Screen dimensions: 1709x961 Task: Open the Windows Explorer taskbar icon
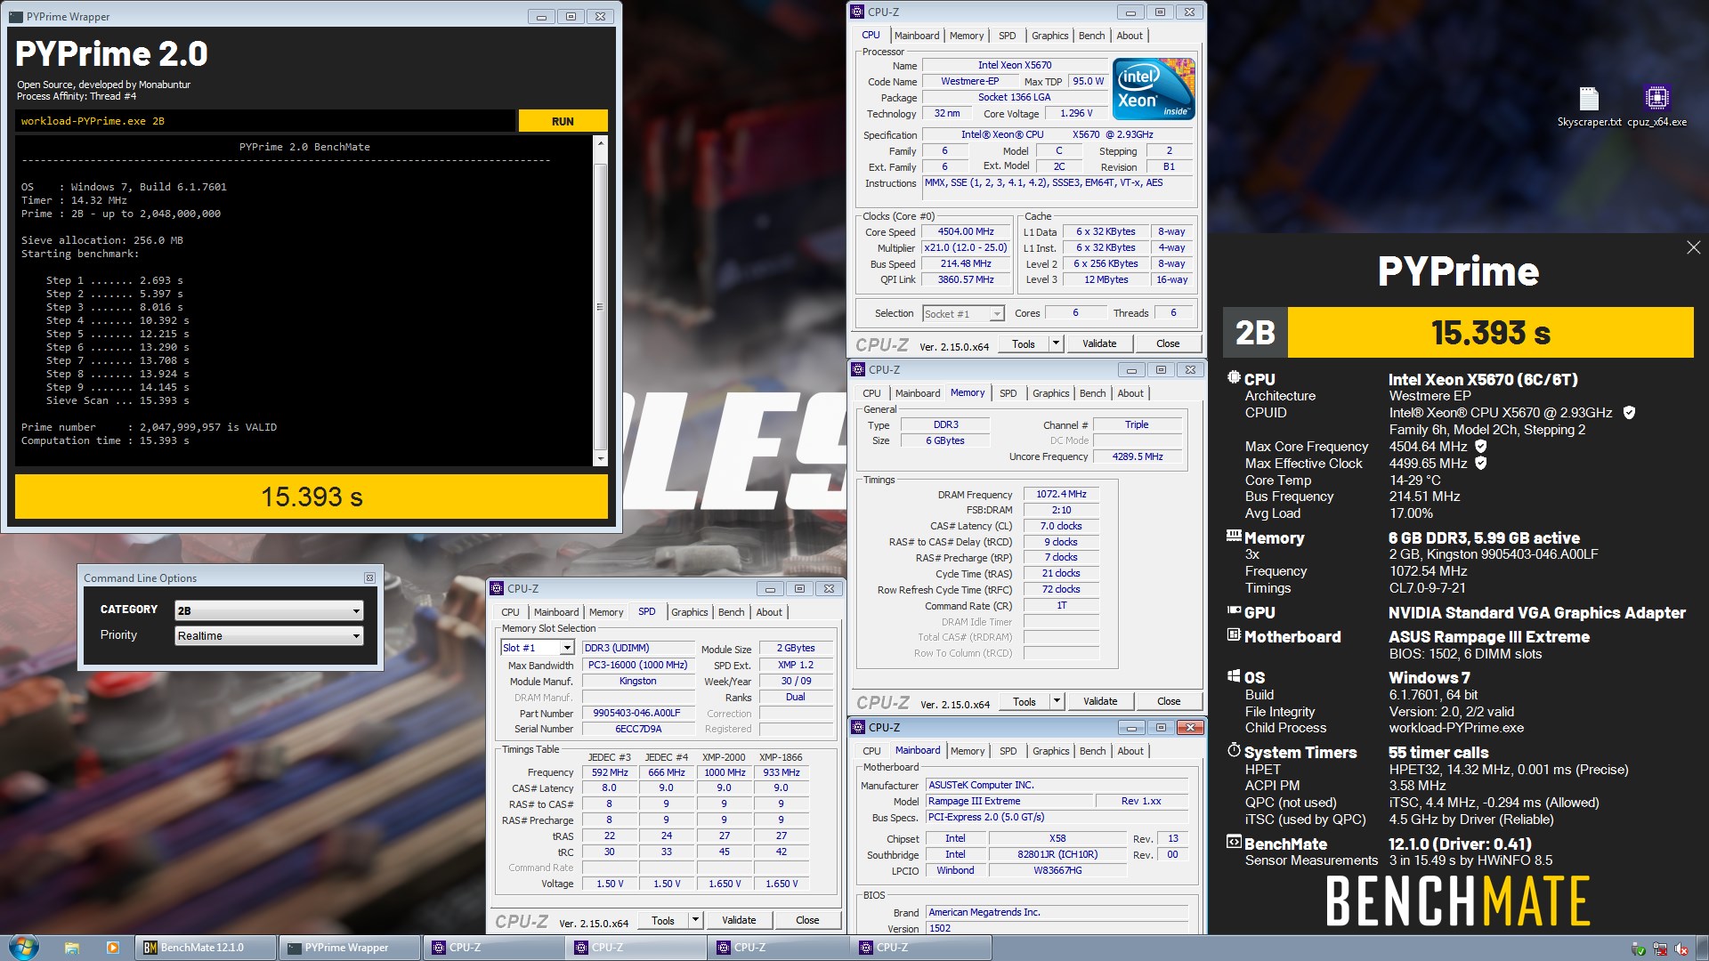[x=72, y=948]
